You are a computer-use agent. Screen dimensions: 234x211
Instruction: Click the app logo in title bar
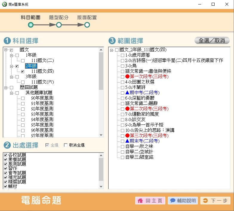4,4
